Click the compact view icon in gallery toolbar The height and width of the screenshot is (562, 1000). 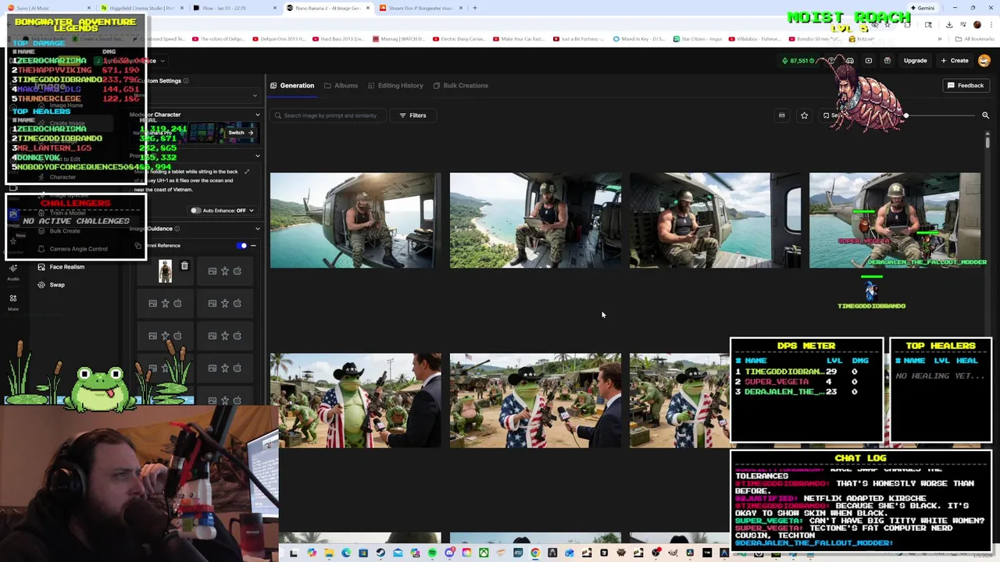coord(781,116)
